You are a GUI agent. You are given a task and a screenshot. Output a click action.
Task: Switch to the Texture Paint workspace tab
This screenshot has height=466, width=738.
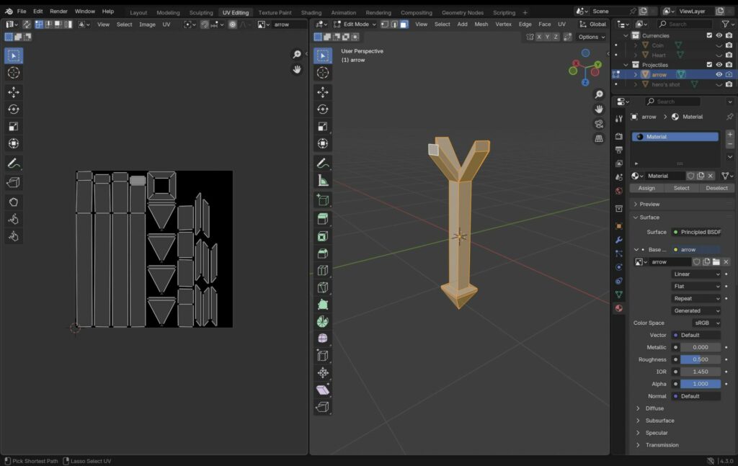(x=275, y=12)
